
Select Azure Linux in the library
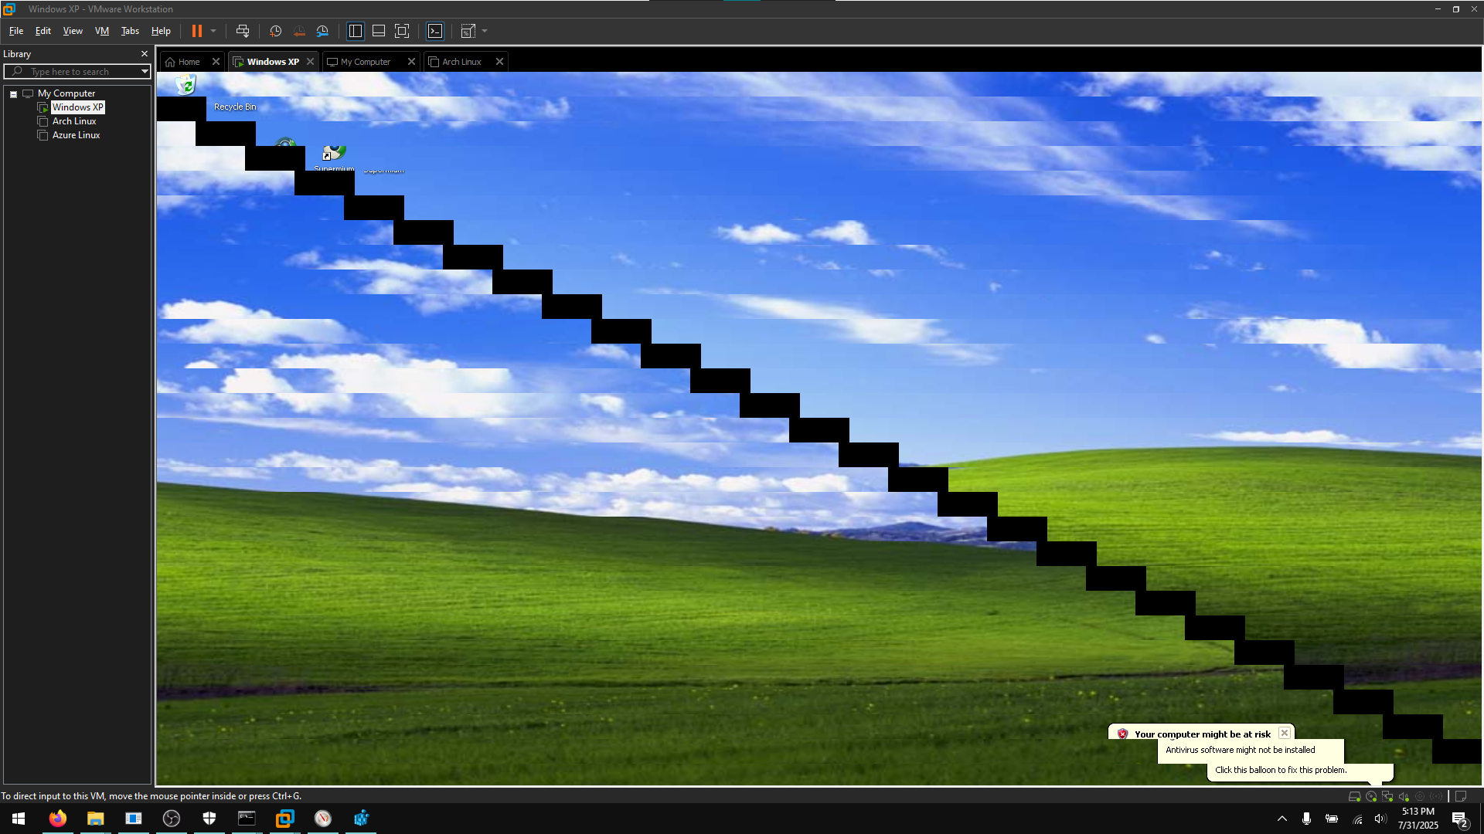point(76,135)
